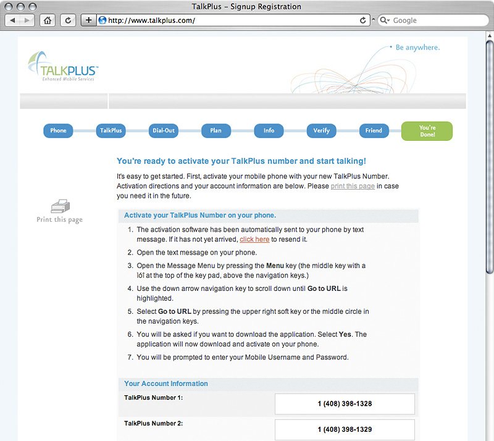
Task: Click the step about entering Mobile Username and Password
Action: point(243,357)
